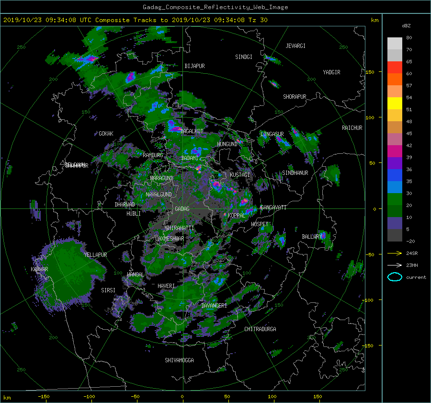Click the light gray 70-80 dBZ swatch

[x=395, y=44]
